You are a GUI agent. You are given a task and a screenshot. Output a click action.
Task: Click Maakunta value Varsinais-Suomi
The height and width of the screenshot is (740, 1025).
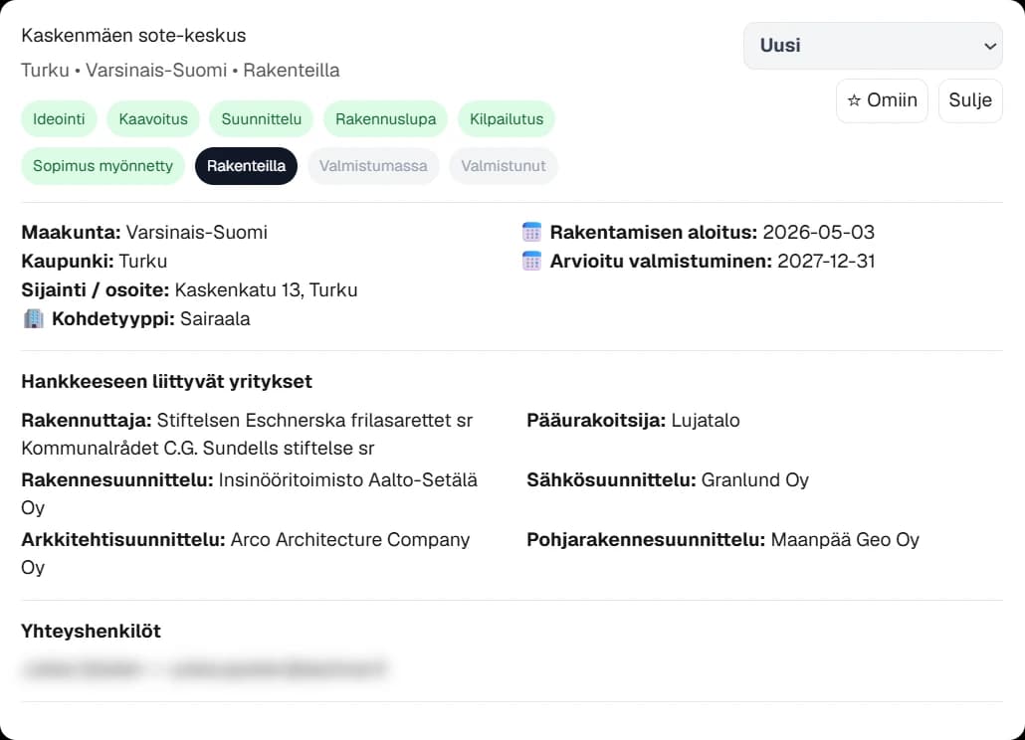point(197,233)
